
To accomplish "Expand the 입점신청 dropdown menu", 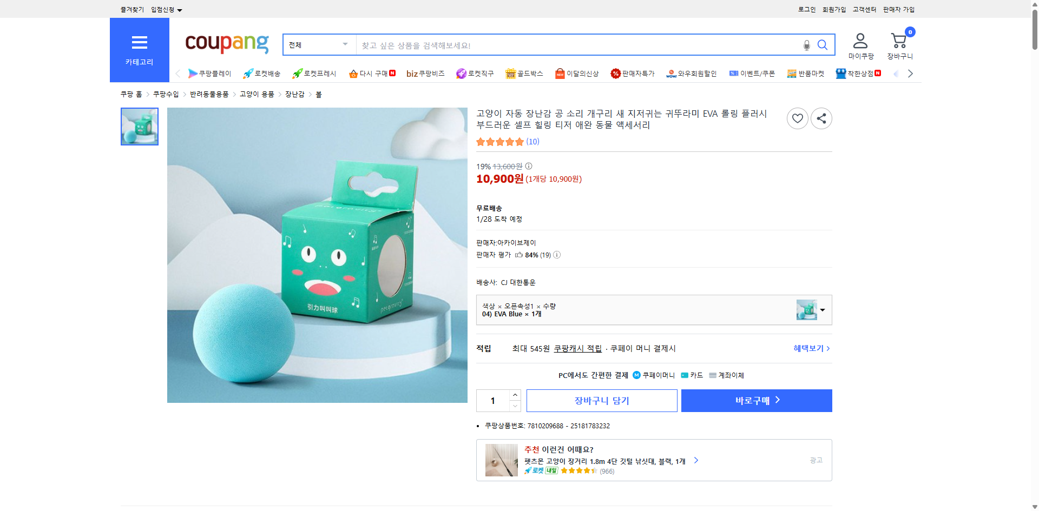I will (165, 9).
